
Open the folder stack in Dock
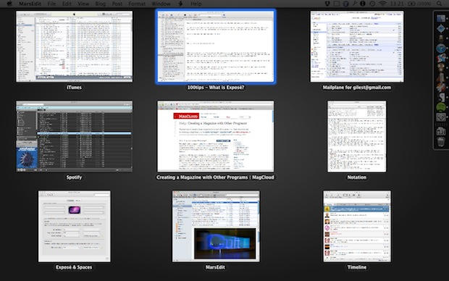[441, 131]
